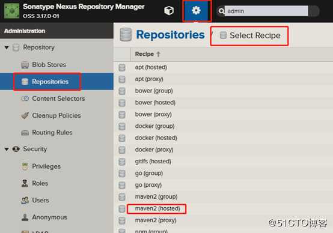Click database icon beside bower (group)
This screenshot has height=233, width=333.
122,91
